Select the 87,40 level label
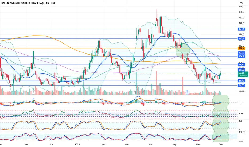The width and height of the screenshot is (249, 147). [241, 81]
